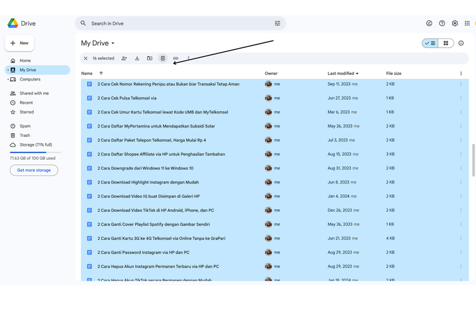This screenshot has width=476, height=317.
Task: Open the settings gear icon
Action: [x=455, y=23]
